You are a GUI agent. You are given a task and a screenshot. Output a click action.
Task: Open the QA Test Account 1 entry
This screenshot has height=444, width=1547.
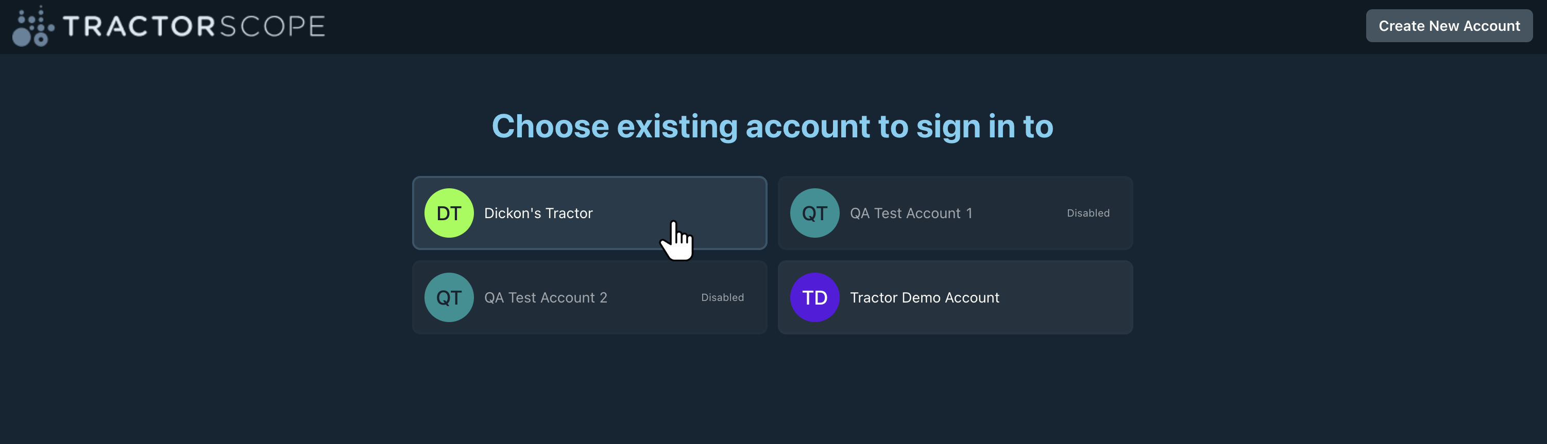955,212
